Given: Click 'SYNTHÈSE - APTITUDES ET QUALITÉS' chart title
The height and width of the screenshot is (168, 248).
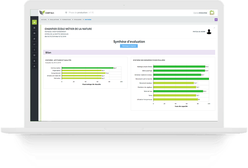Looking at the screenshot, I should [58, 60].
